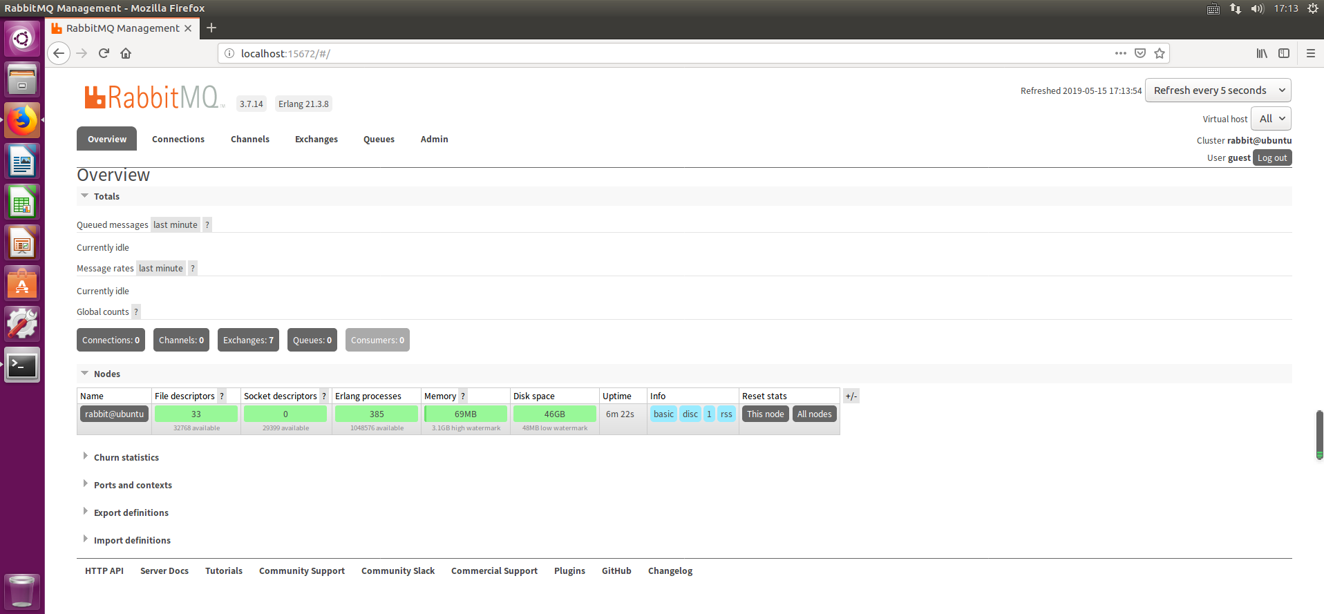Open Terminal from the dock
The image size is (1324, 614).
[x=22, y=365]
